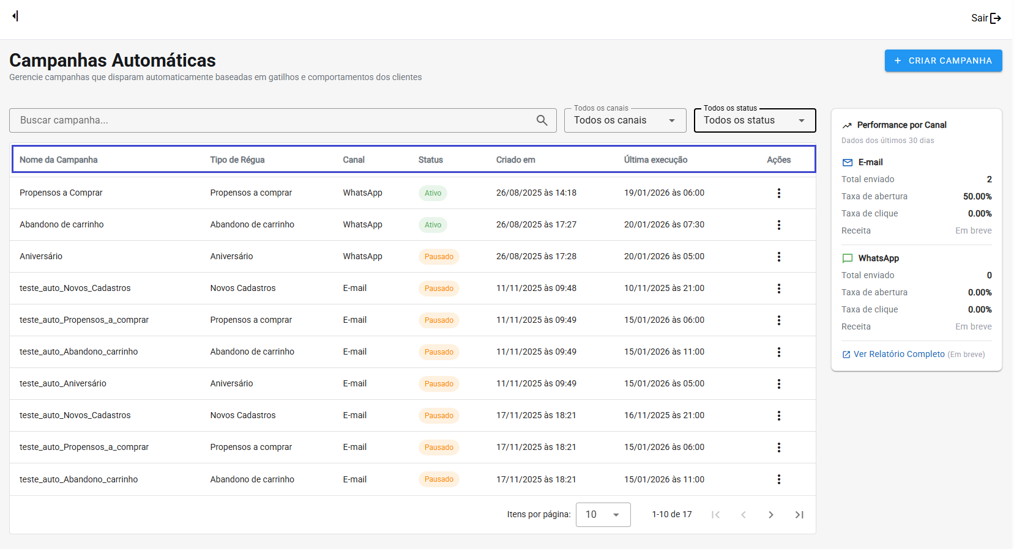Open the Ver Relatório Completo link
The width and height of the screenshot is (1014, 549).
coord(898,354)
